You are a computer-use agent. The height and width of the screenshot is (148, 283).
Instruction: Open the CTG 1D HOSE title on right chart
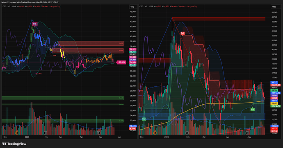(146, 7)
